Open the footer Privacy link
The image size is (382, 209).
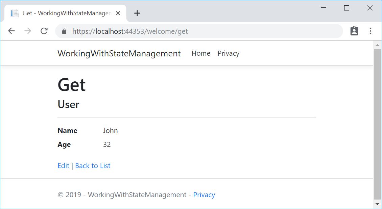click(x=204, y=195)
